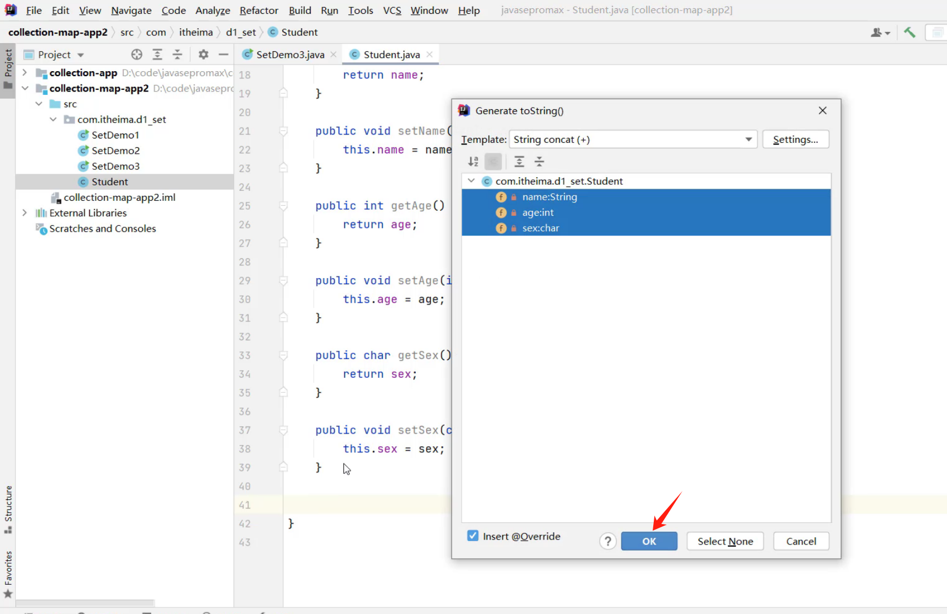This screenshot has width=947, height=614.
Task: Click fold marker at line 25
Action: tap(283, 206)
